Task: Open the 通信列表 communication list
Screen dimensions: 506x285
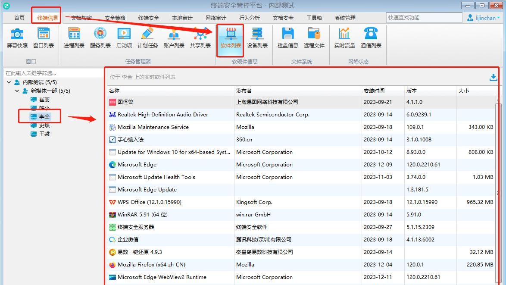Action: coord(371,38)
